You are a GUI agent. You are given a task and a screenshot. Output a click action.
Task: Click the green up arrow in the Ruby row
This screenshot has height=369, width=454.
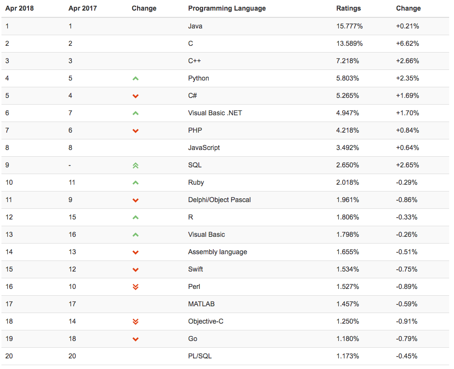[x=136, y=182]
